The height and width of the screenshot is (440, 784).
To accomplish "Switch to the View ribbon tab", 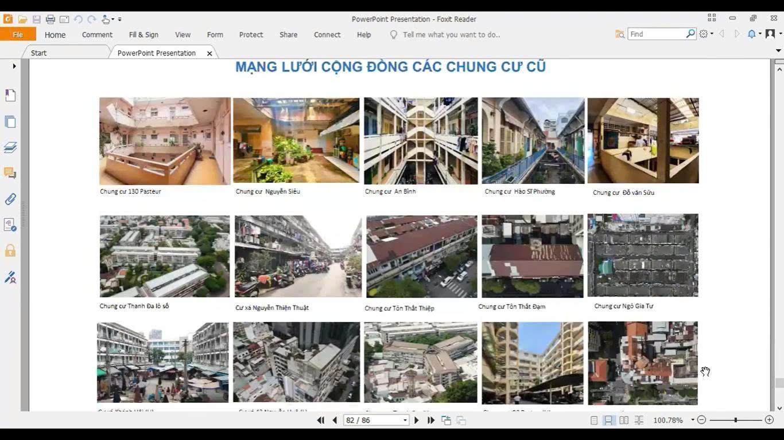I will (x=183, y=34).
